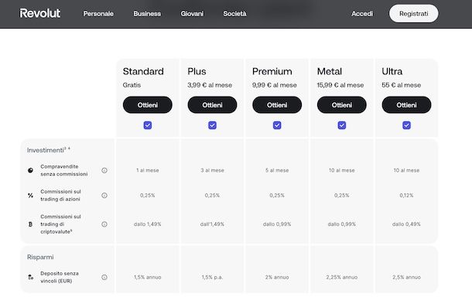The image size is (472, 304).
Task: Open info icon for trading di azioni
Action: (x=104, y=196)
